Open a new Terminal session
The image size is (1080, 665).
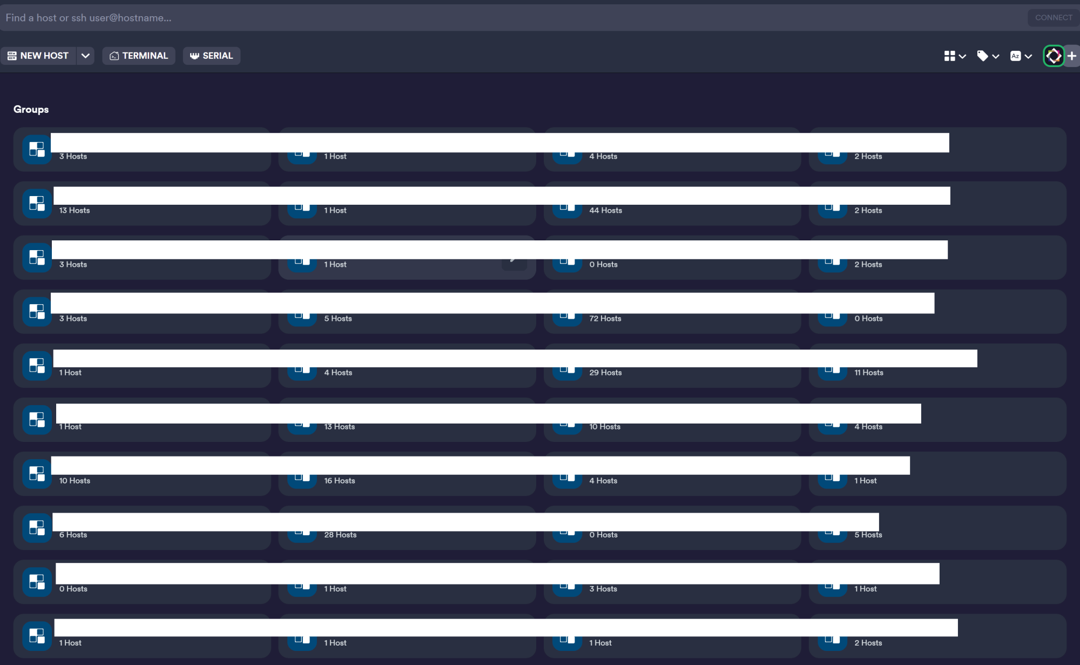(139, 56)
